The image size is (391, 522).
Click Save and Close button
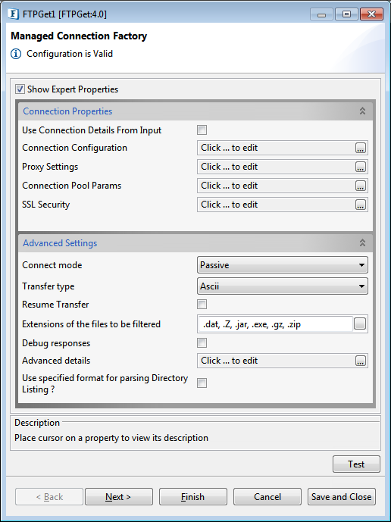[342, 497]
